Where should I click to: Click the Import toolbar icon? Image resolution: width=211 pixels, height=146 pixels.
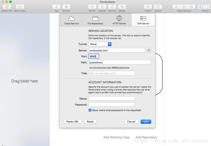click(x=148, y=7)
